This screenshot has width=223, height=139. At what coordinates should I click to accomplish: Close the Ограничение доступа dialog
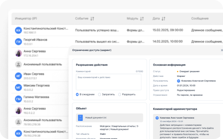point(222,50)
